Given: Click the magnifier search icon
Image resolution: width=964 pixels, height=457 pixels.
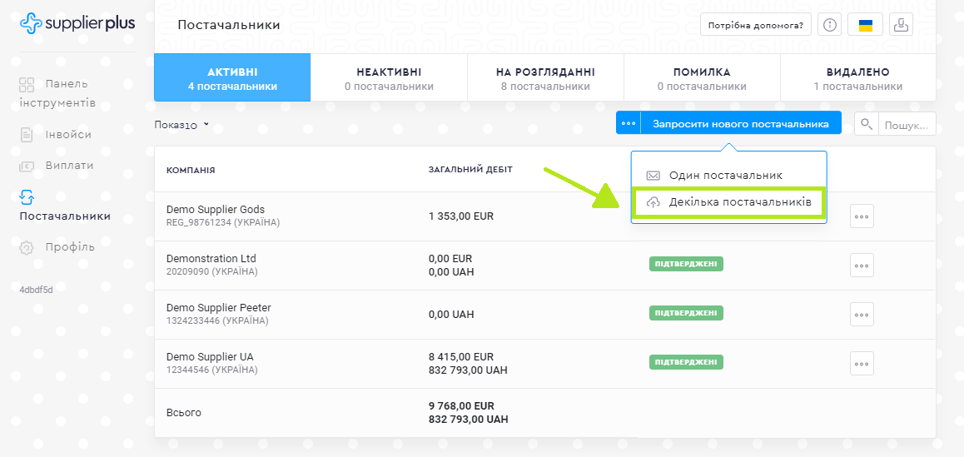Looking at the screenshot, I should [x=867, y=124].
